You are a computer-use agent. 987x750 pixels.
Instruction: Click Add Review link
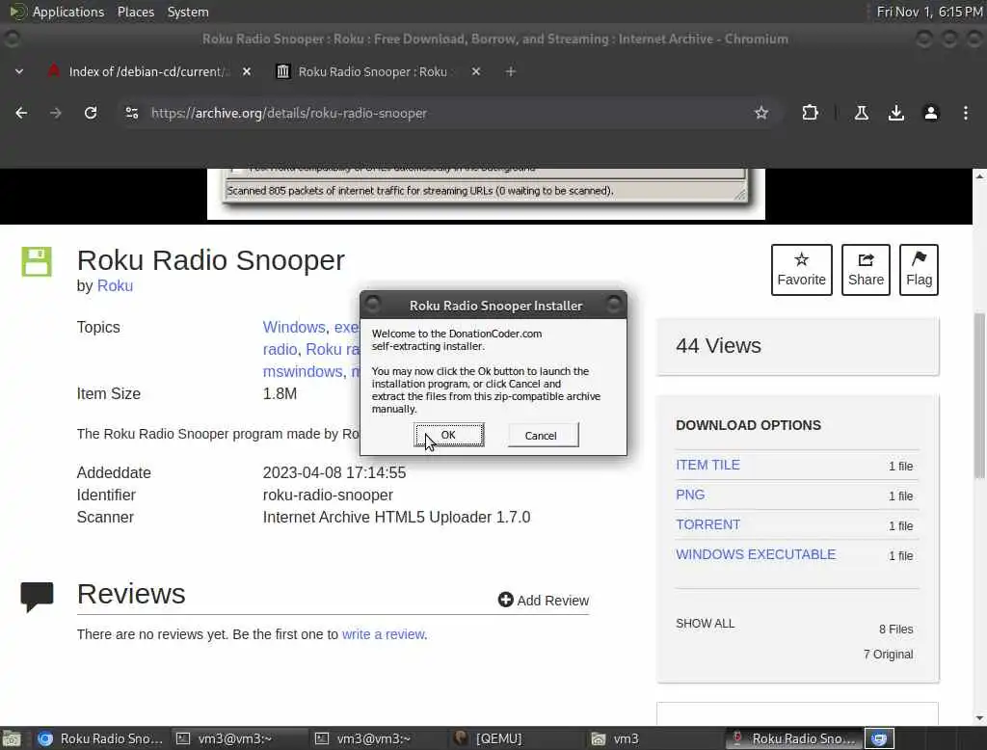pyautogui.click(x=544, y=601)
